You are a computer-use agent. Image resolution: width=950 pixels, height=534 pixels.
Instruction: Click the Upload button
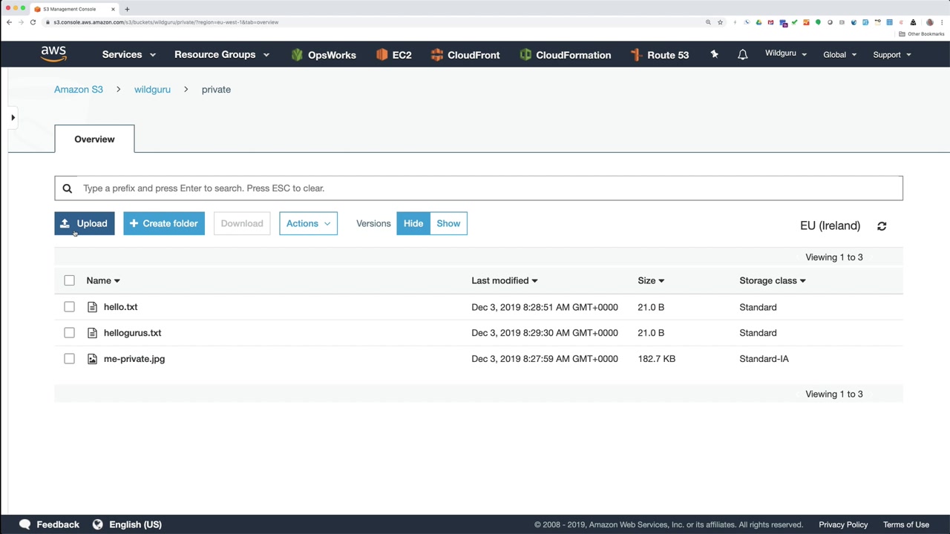tap(85, 223)
